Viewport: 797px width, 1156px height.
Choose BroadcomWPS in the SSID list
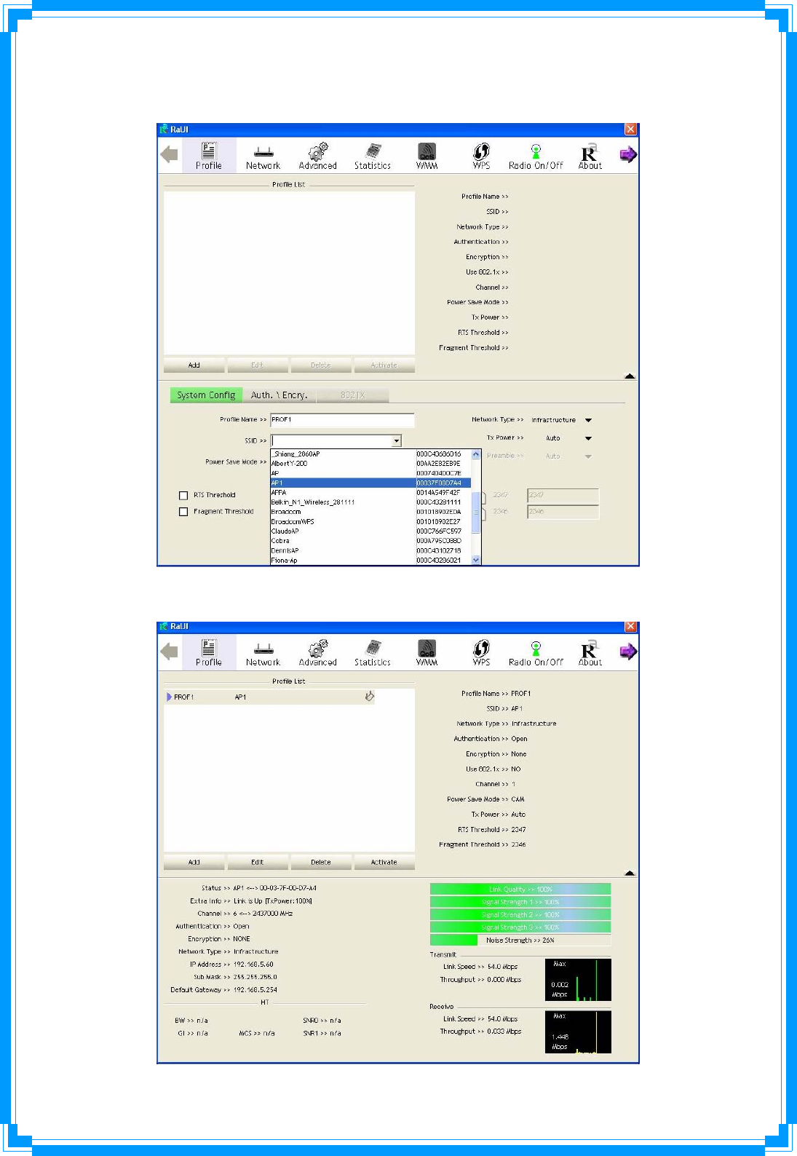click(370, 522)
